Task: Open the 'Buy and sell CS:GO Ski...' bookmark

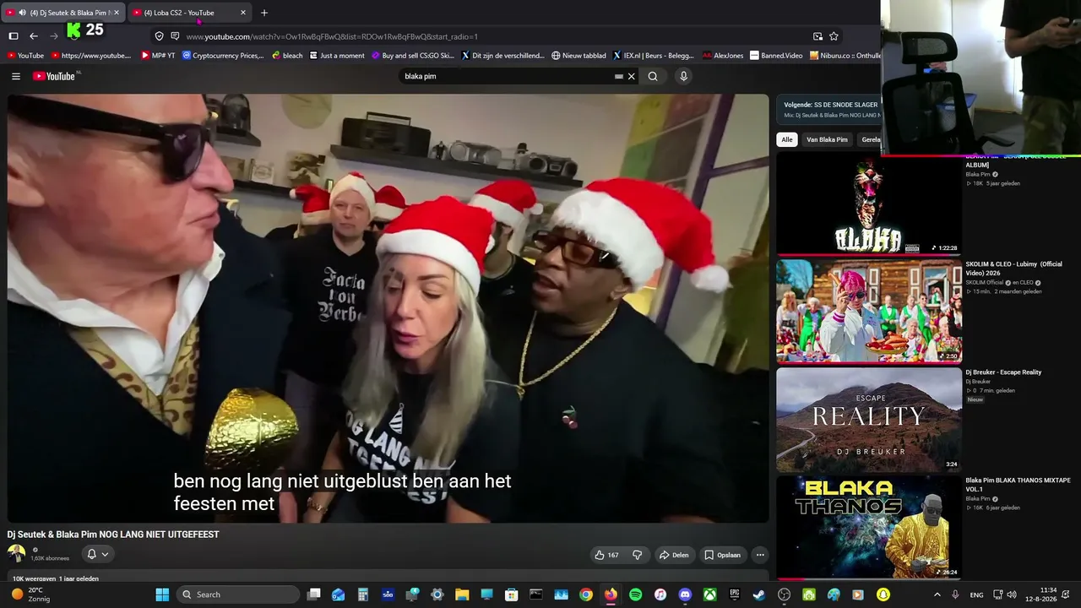Action: coord(413,56)
